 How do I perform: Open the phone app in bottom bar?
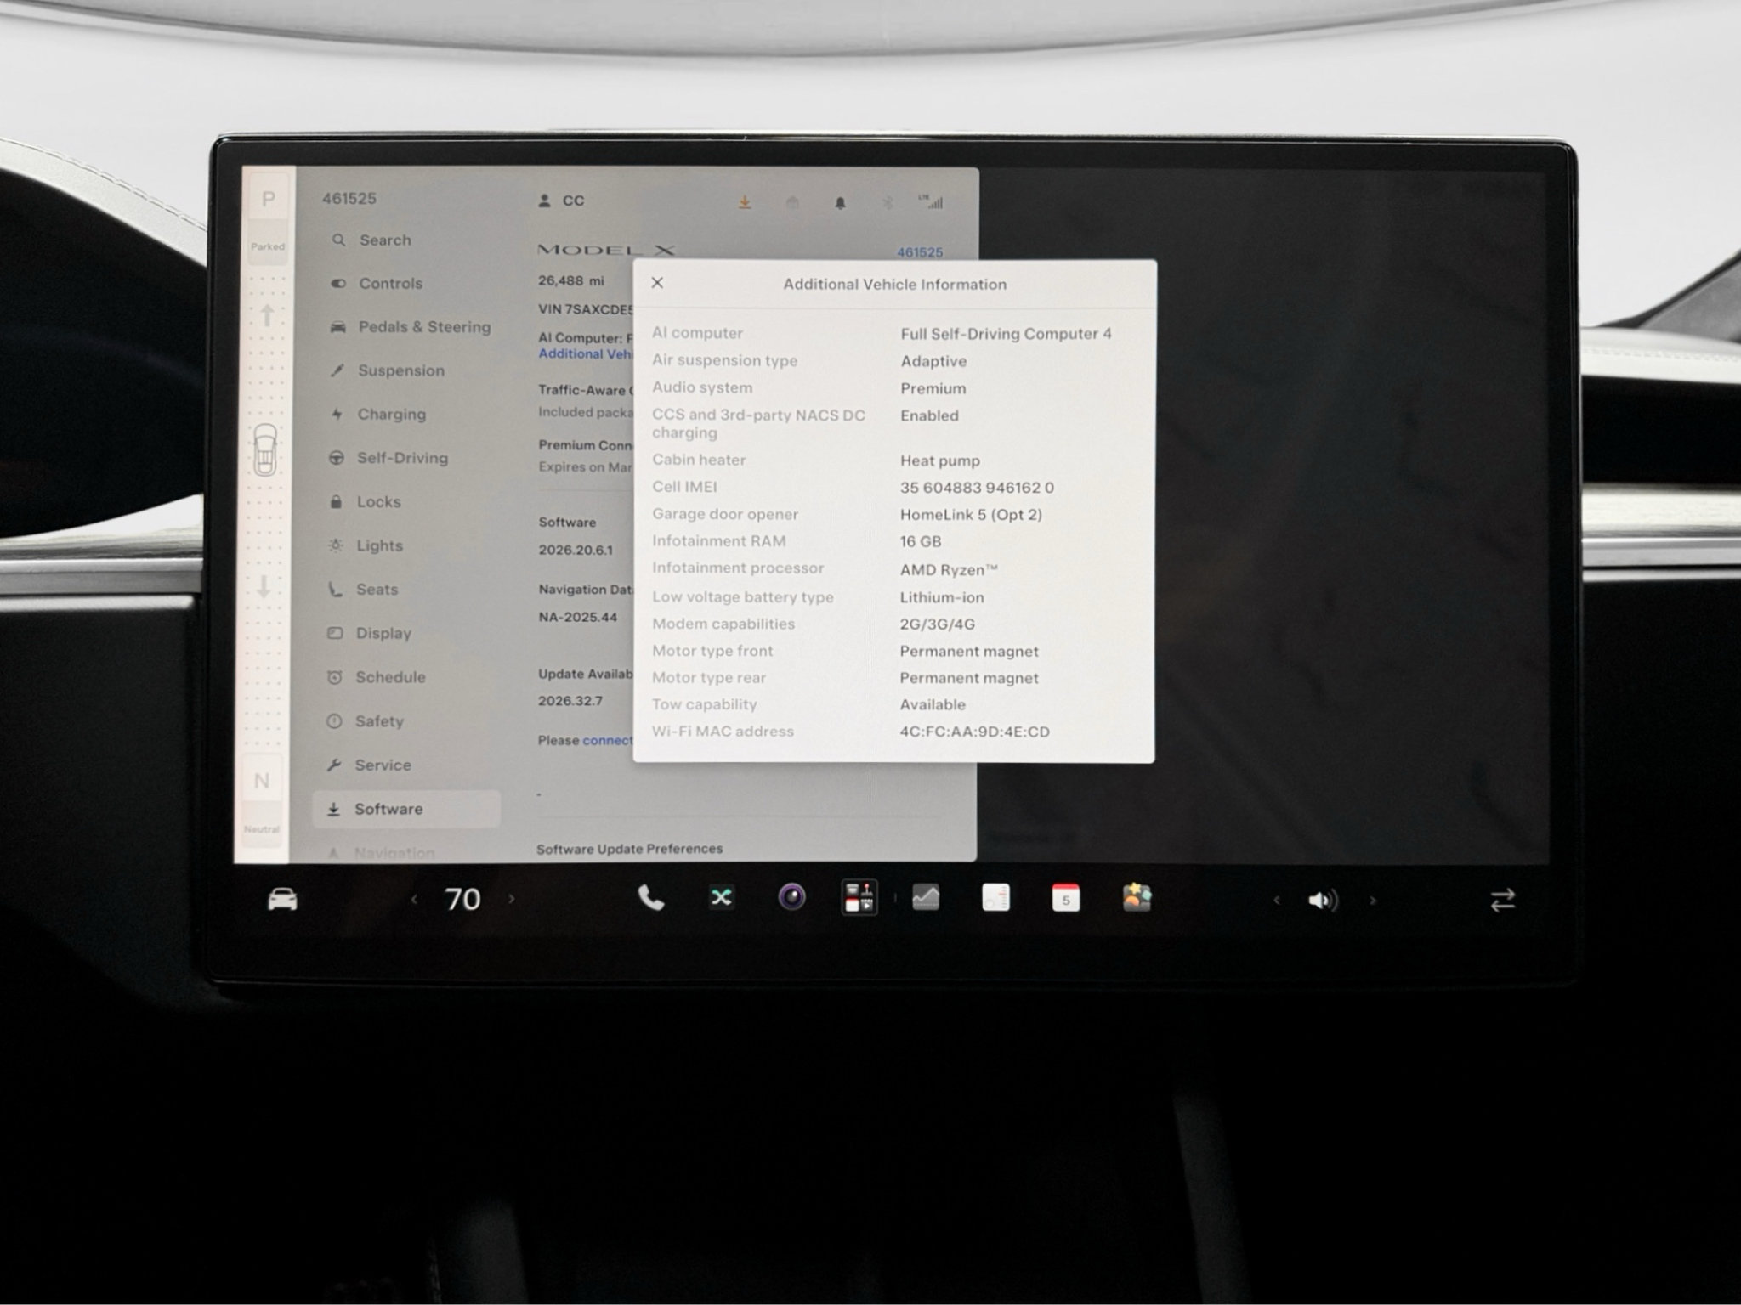point(650,898)
